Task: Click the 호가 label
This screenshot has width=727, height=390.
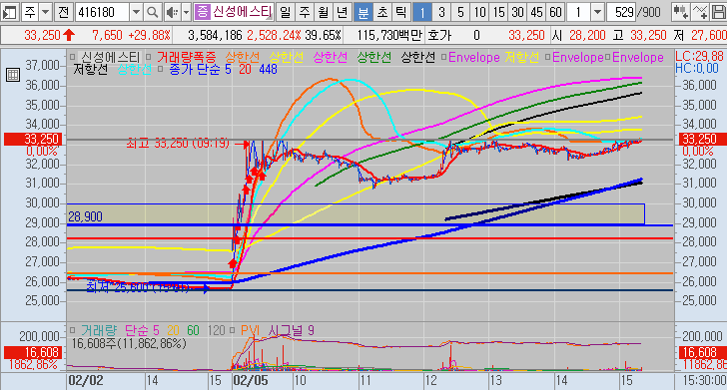Action: (439, 35)
